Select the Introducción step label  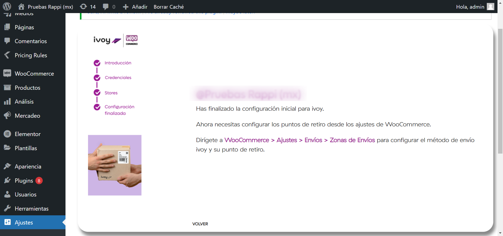(x=118, y=63)
